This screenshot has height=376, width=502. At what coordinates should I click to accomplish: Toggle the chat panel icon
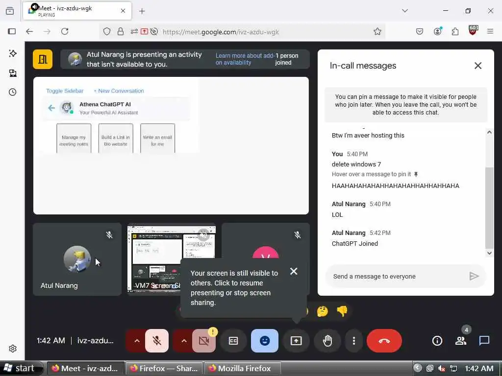pyautogui.click(x=484, y=341)
